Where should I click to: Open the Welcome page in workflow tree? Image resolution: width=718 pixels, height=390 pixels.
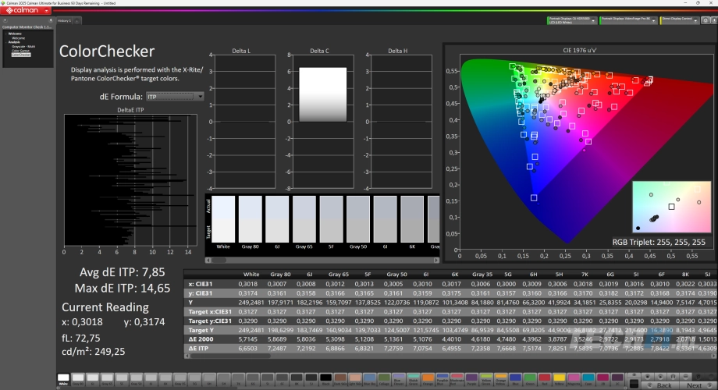[18, 38]
